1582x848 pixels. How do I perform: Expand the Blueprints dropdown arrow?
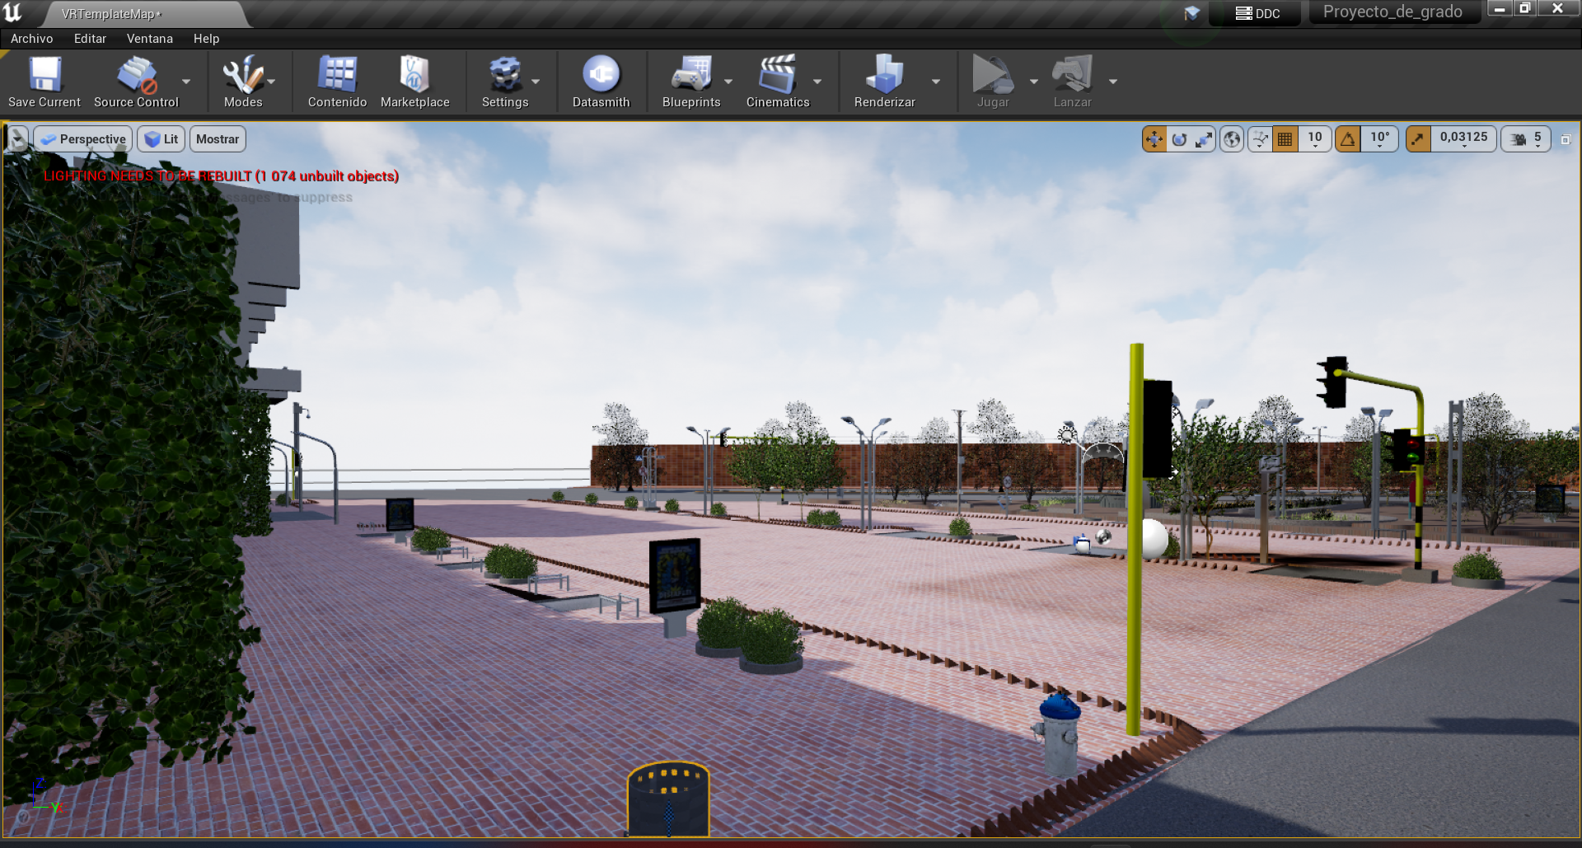[x=728, y=82]
